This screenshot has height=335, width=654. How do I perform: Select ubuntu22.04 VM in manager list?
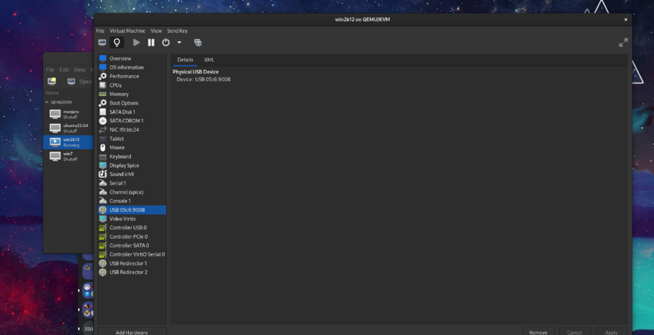(69, 128)
